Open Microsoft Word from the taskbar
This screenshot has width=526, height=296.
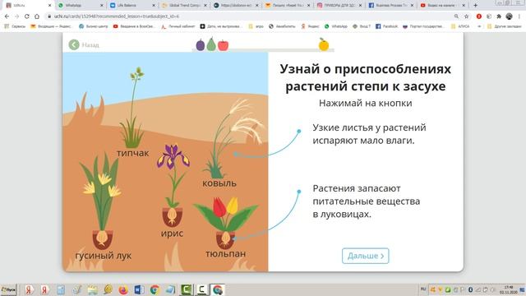(139, 289)
